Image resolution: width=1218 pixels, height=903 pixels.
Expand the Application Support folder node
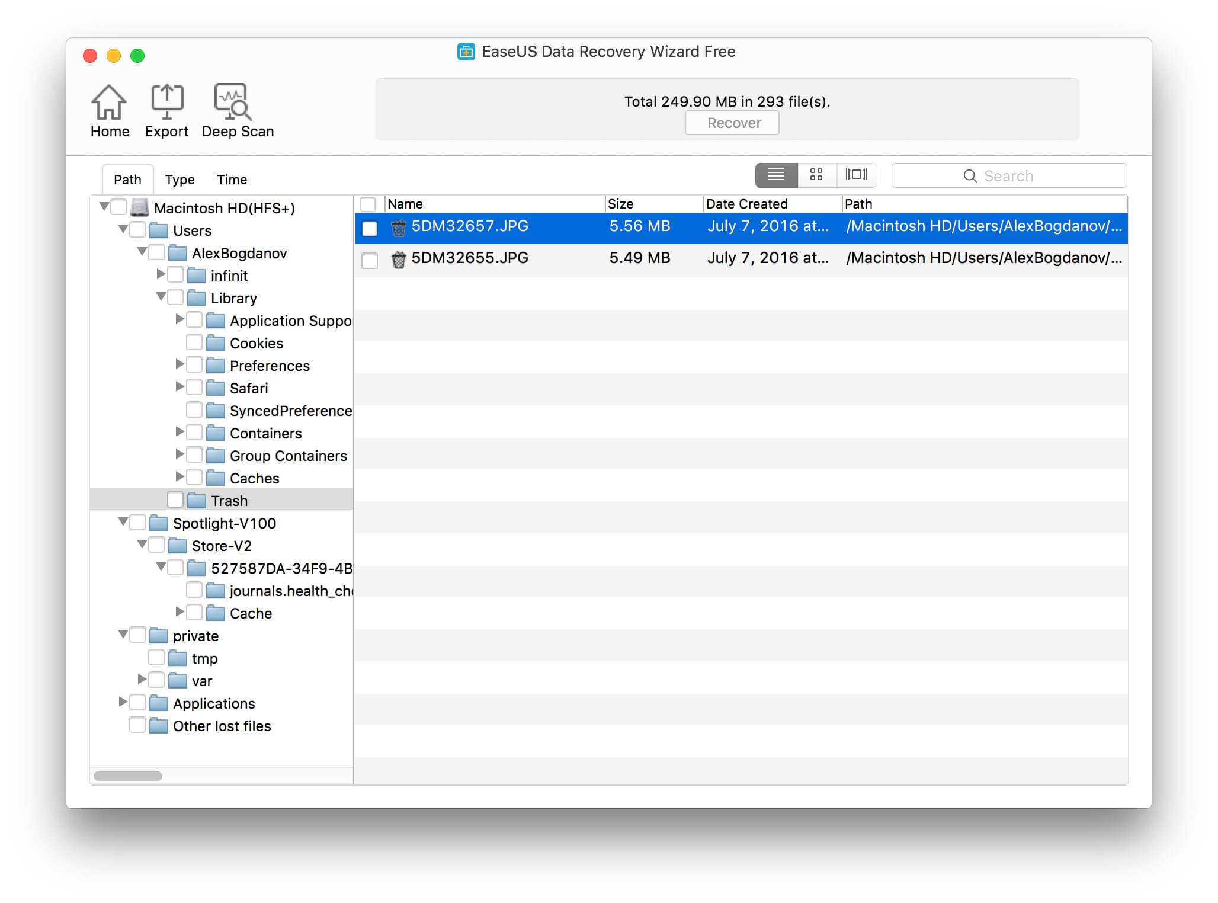click(x=180, y=319)
